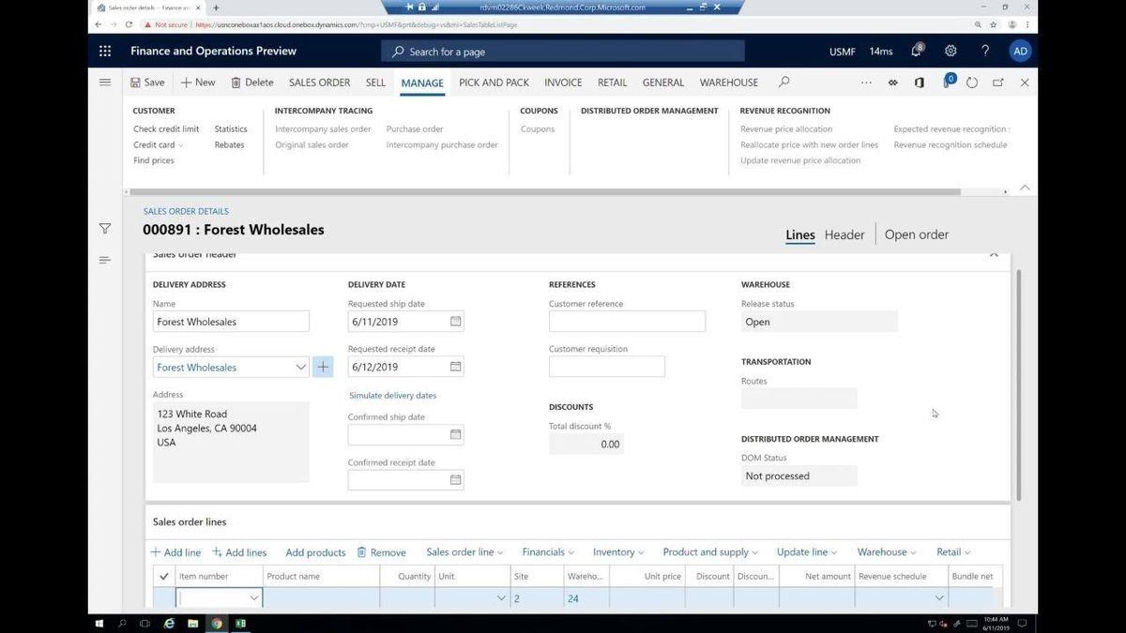The width and height of the screenshot is (1126, 633).
Task: Click Remove line button
Action: click(x=381, y=552)
